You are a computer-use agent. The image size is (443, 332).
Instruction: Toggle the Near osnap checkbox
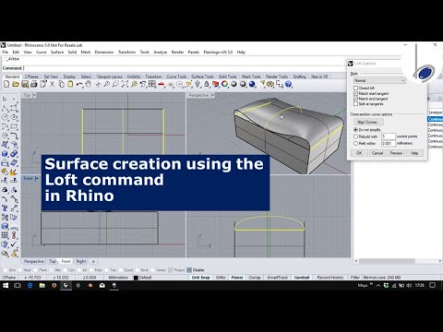20,270
